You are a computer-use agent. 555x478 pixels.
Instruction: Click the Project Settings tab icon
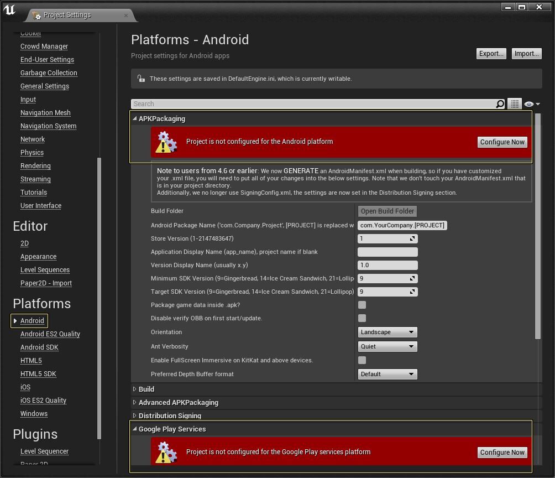(36, 15)
